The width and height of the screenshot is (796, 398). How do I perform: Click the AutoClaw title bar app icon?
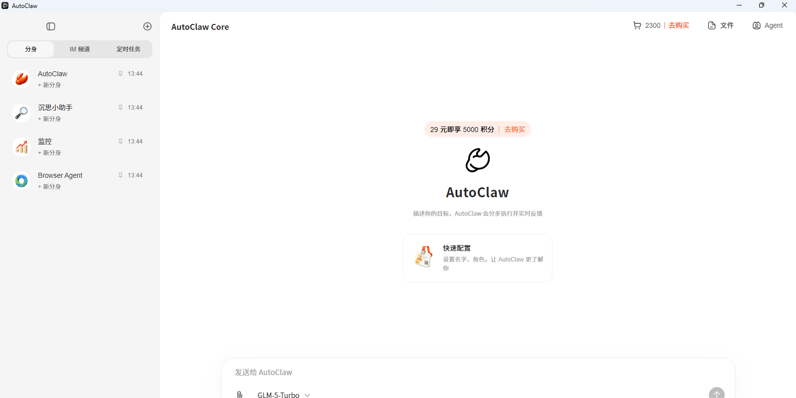click(5, 5)
